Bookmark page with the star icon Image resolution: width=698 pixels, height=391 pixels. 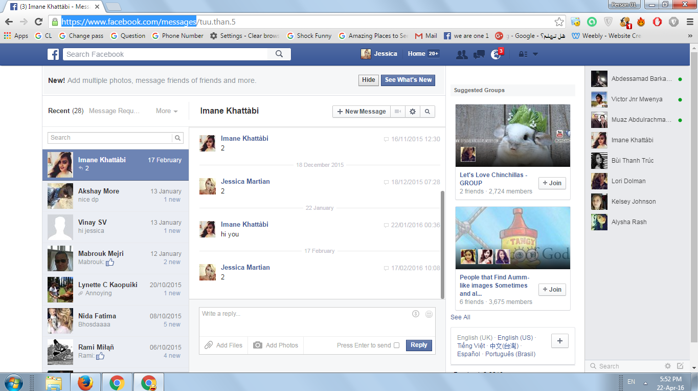[x=559, y=22]
